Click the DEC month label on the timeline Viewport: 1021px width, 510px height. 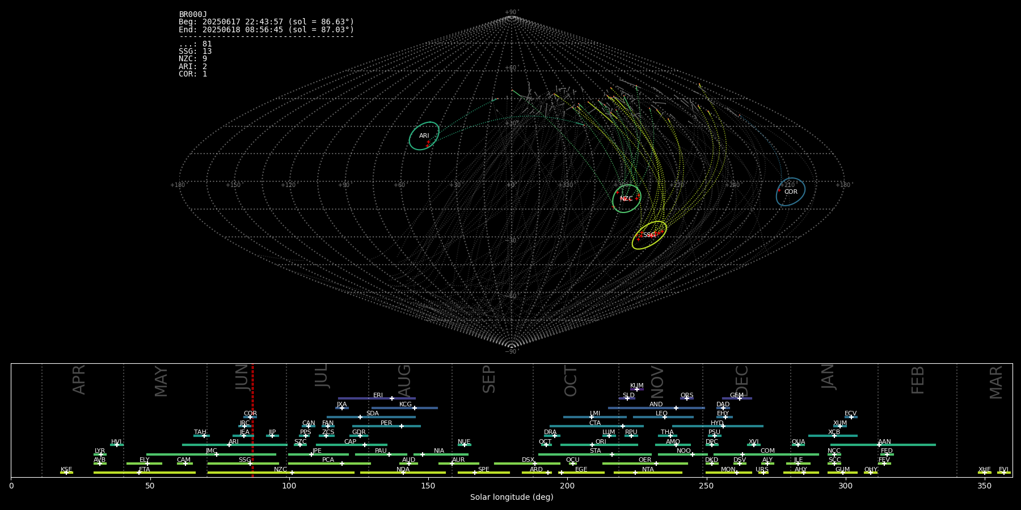click(x=742, y=381)
